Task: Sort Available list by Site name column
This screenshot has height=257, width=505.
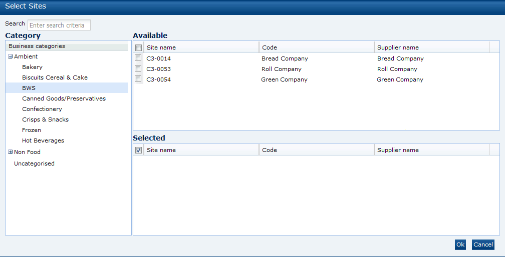Action: pos(201,47)
